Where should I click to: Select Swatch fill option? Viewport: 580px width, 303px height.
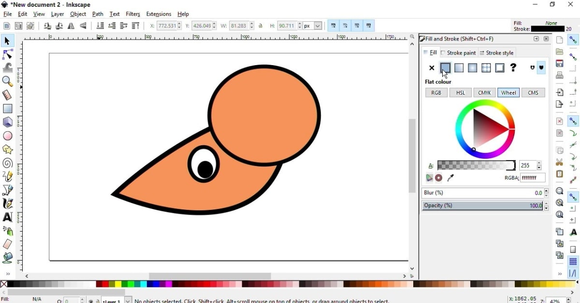(x=500, y=69)
